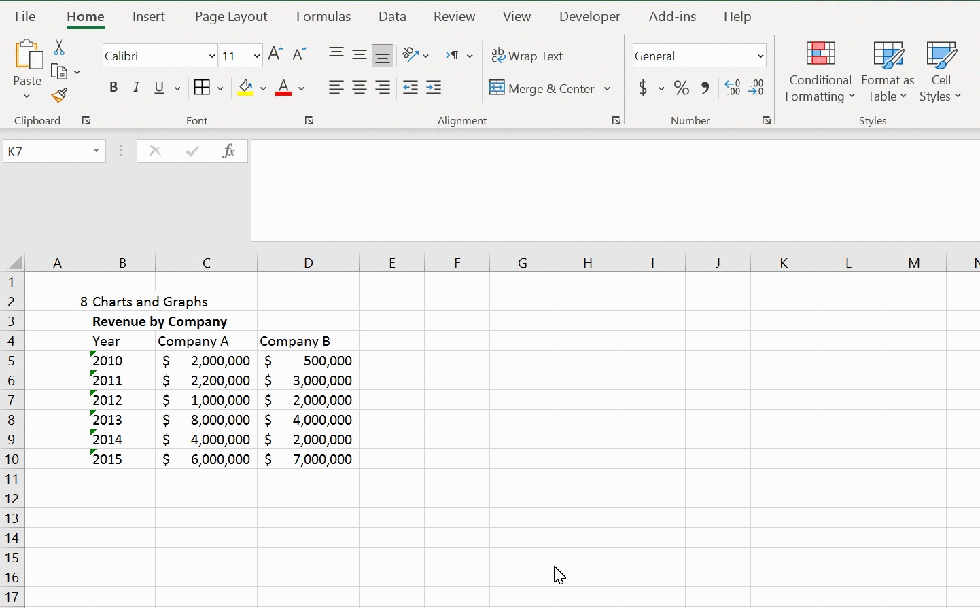980x608 pixels.
Task: Click the Conditional Formatting button
Action: 820,72
